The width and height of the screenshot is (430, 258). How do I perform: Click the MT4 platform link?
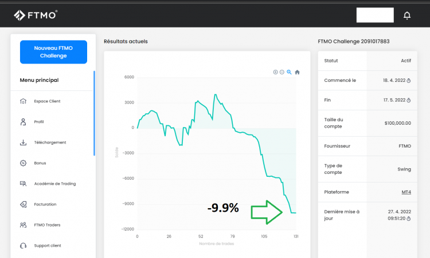point(406,192)
